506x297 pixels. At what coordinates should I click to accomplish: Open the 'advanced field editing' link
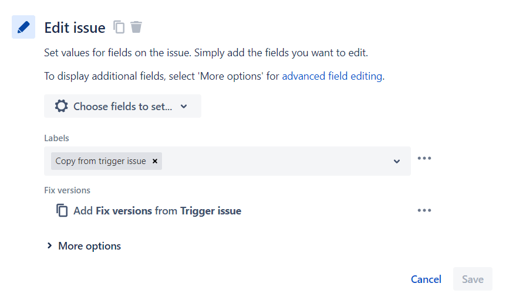click(x=332, y=76)
